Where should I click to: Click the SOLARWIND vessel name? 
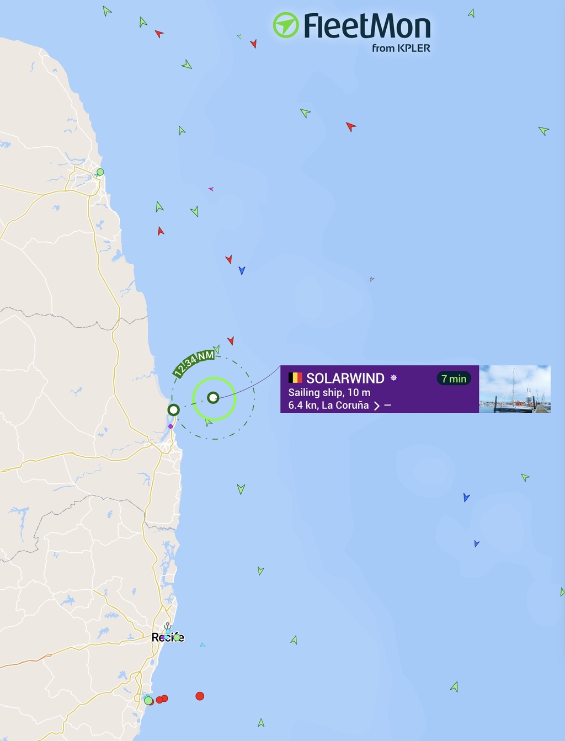click(x=345, y=379)
